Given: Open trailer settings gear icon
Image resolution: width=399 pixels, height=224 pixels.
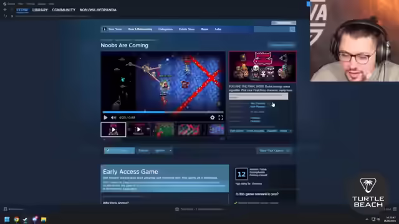Looking at the screenshot, I should coord(212,118).
